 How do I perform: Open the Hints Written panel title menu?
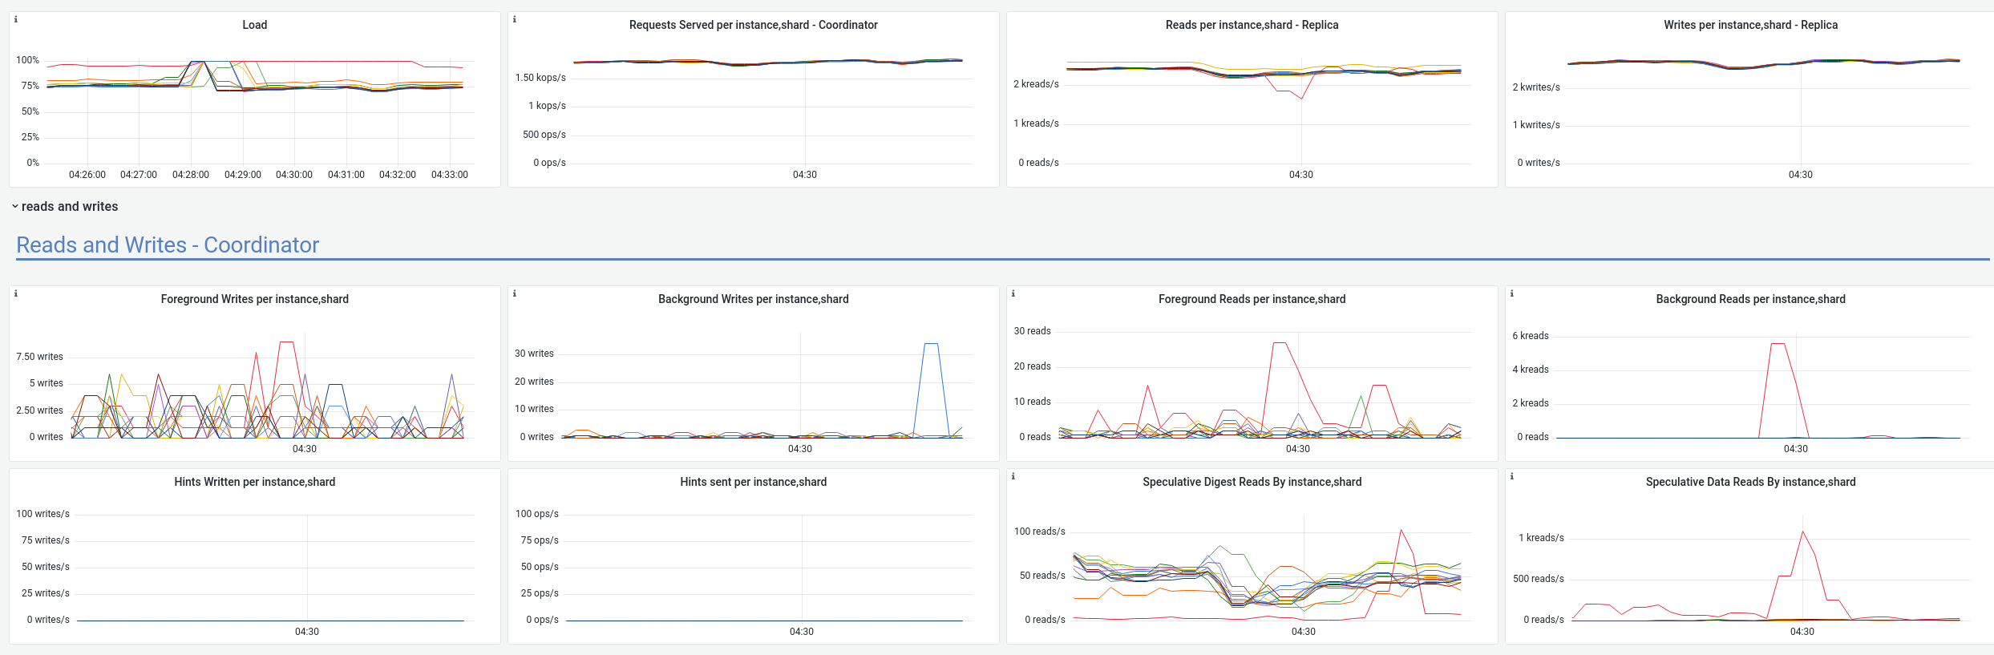click(254, 481)
